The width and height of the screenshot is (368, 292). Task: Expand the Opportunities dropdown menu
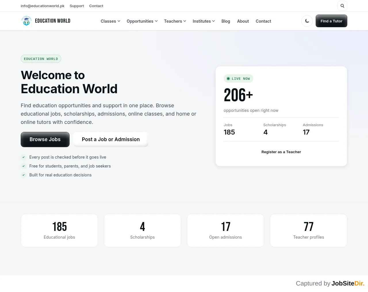pos(142,21)
